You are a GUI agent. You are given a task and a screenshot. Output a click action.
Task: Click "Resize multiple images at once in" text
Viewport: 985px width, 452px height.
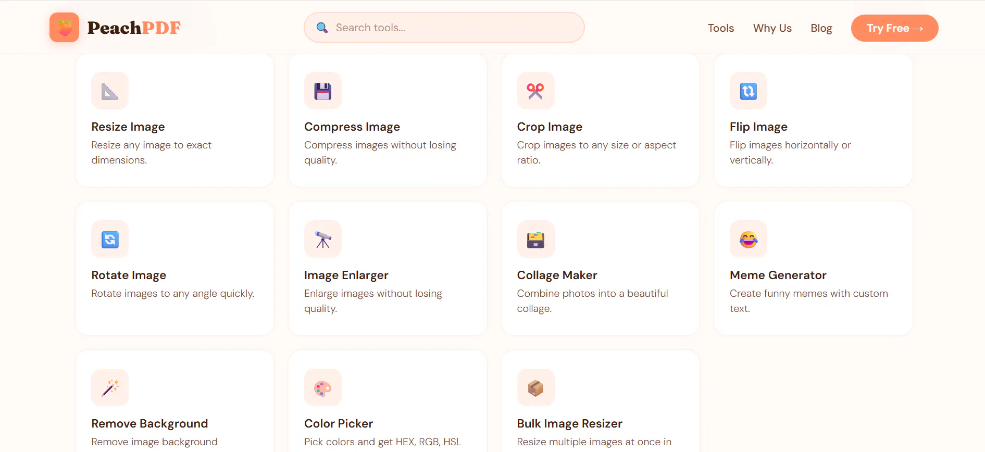pyautogui.click(x=594, y=442)
